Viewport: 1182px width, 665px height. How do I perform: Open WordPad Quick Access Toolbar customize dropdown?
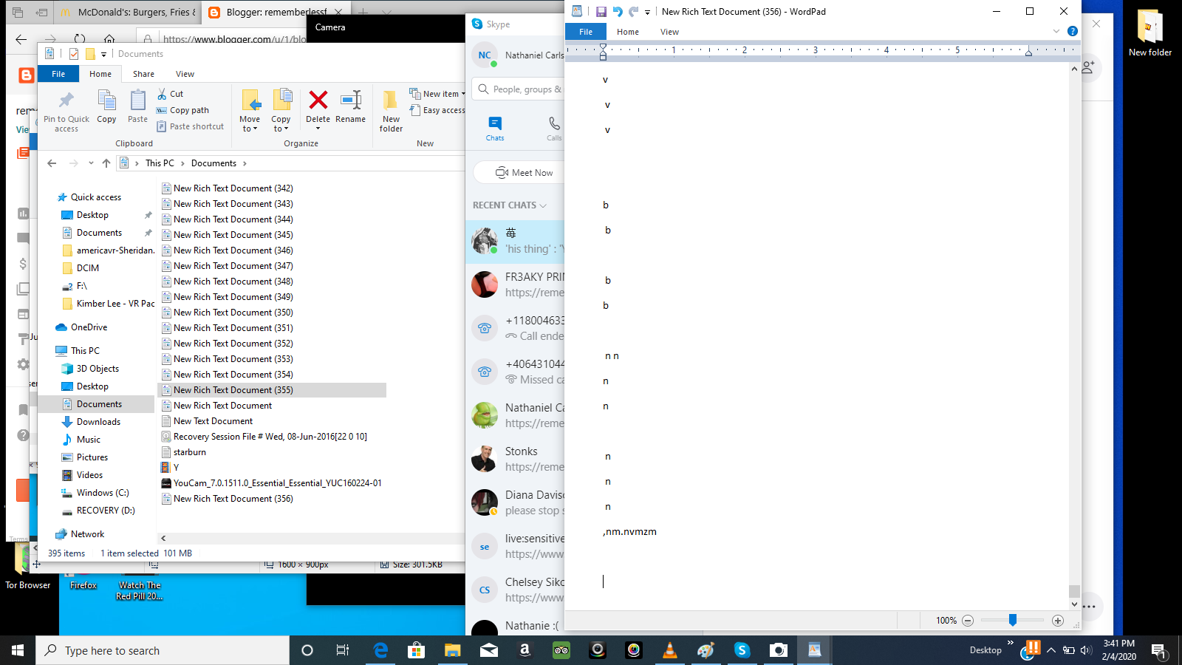647,12
